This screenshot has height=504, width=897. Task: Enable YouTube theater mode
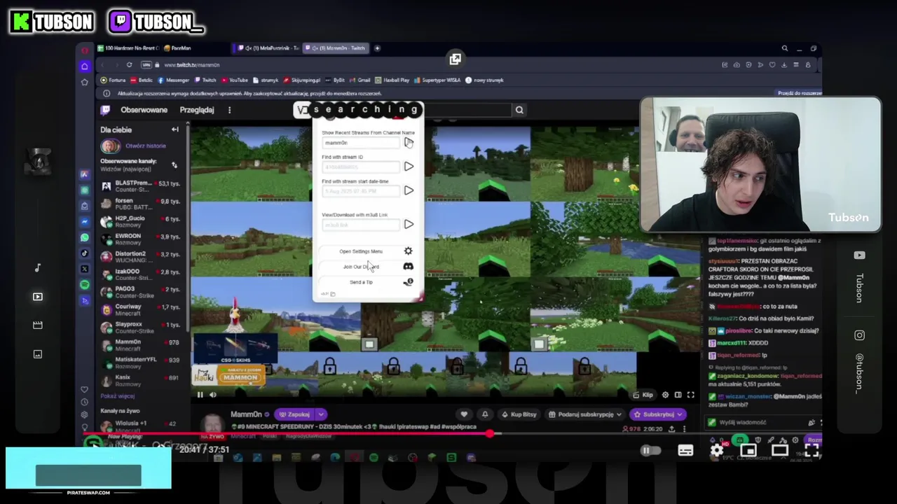pyautogui.click(x=779, y=451)
